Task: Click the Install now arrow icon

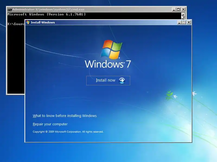Action: (122, 80)
